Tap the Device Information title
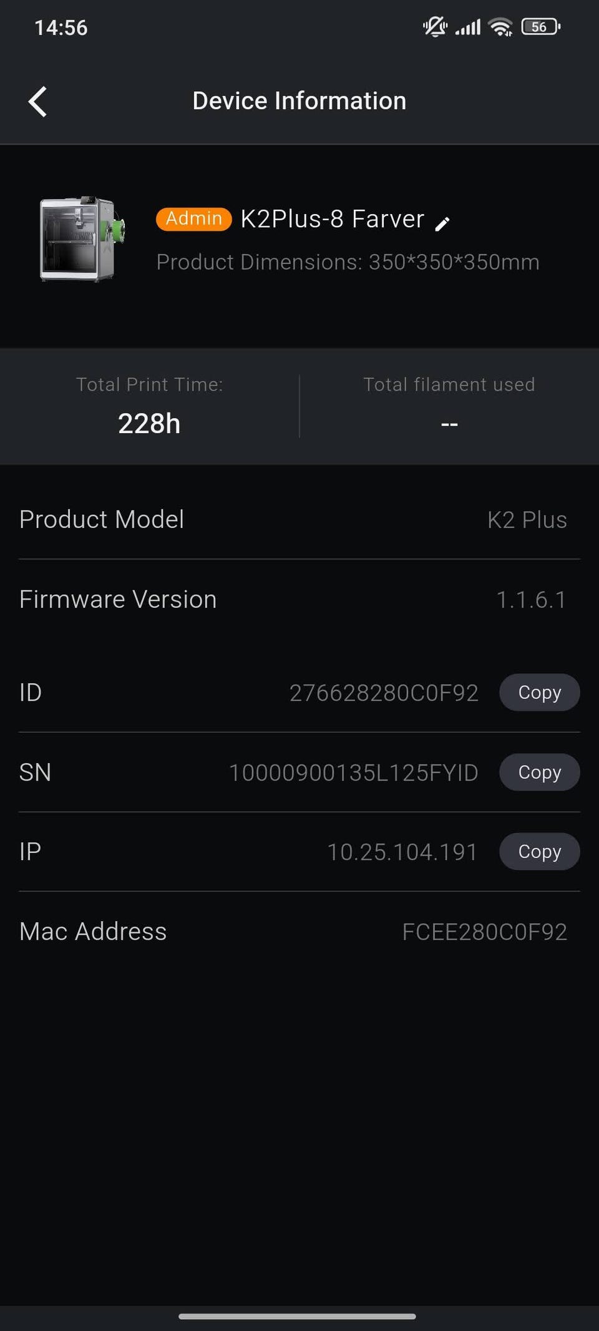 tap(299, 101)
